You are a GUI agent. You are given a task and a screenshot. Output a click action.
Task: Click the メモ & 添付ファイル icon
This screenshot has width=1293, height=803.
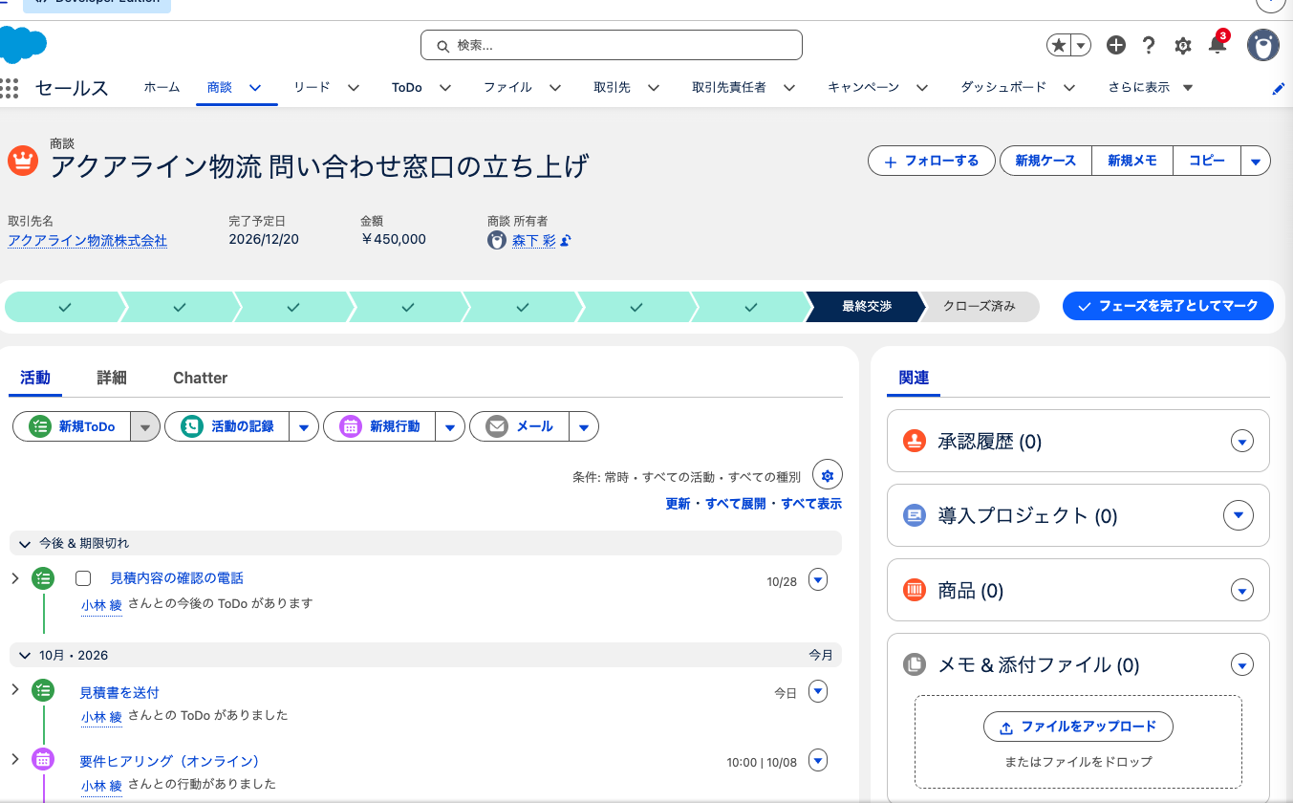[915, 664]
